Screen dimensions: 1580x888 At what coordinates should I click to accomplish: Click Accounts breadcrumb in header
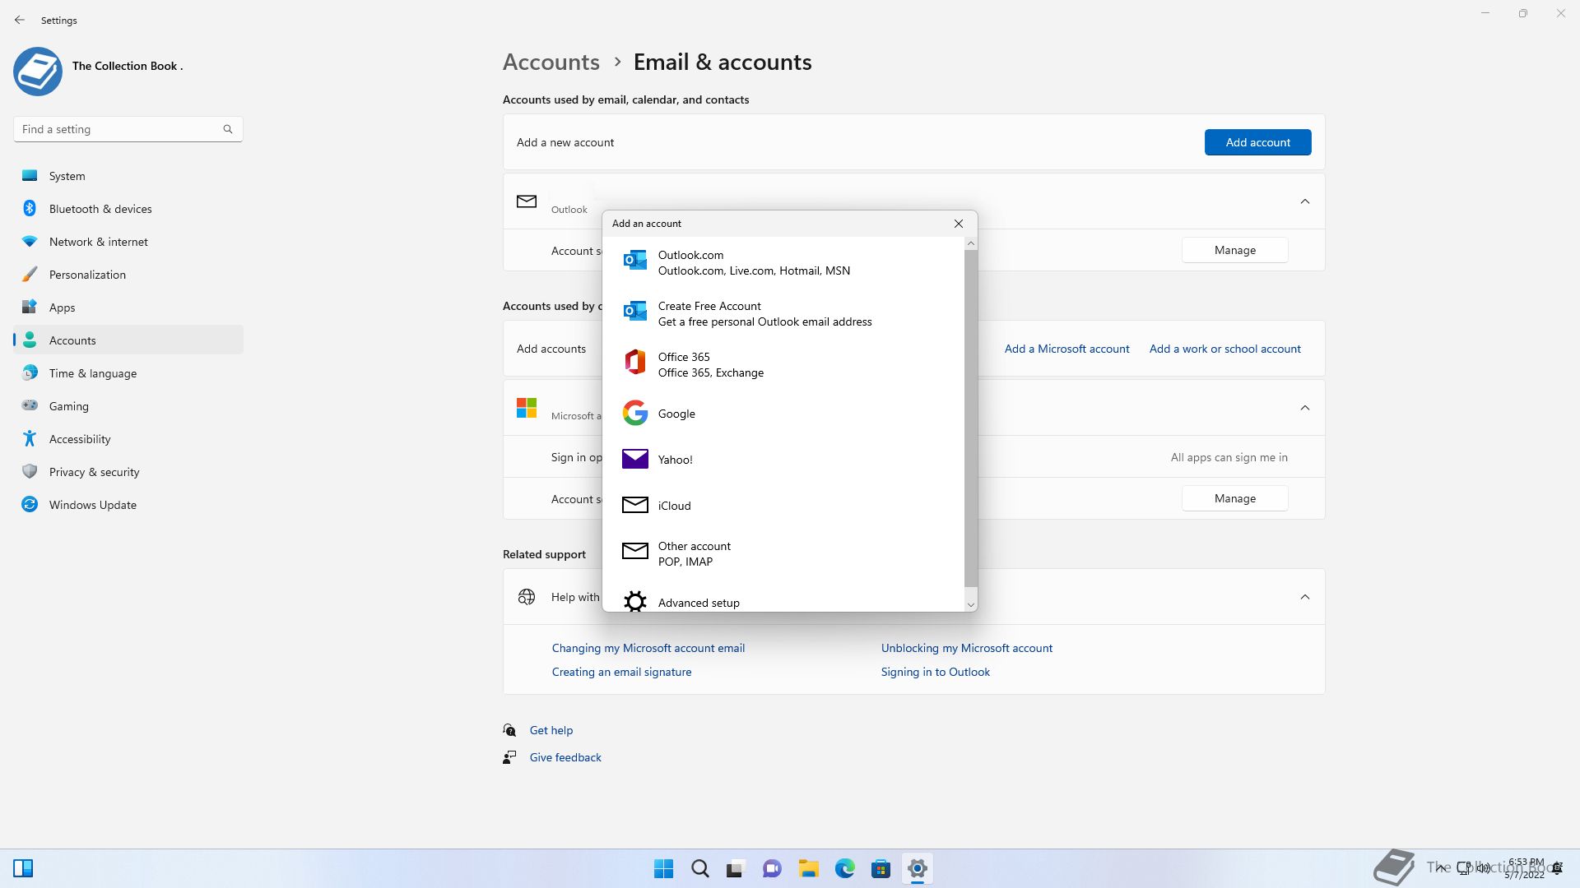551,62
